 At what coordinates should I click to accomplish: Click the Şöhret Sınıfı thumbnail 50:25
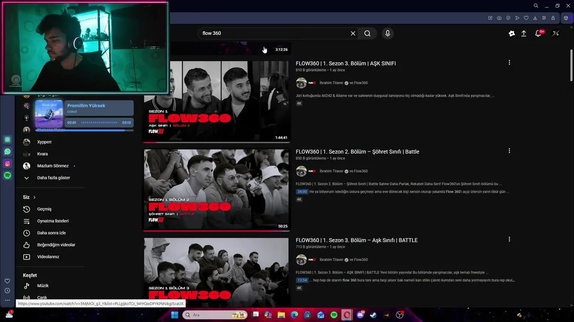217,190
